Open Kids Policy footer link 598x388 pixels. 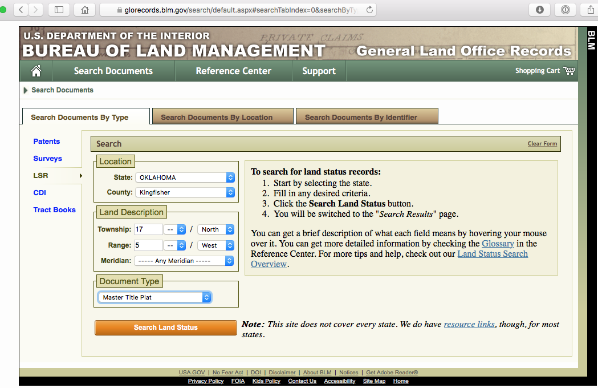pos(266,381)
